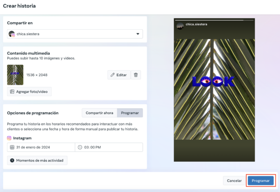
Task: Click the clock icon on Momentos de más actividad
Action: 12,160
